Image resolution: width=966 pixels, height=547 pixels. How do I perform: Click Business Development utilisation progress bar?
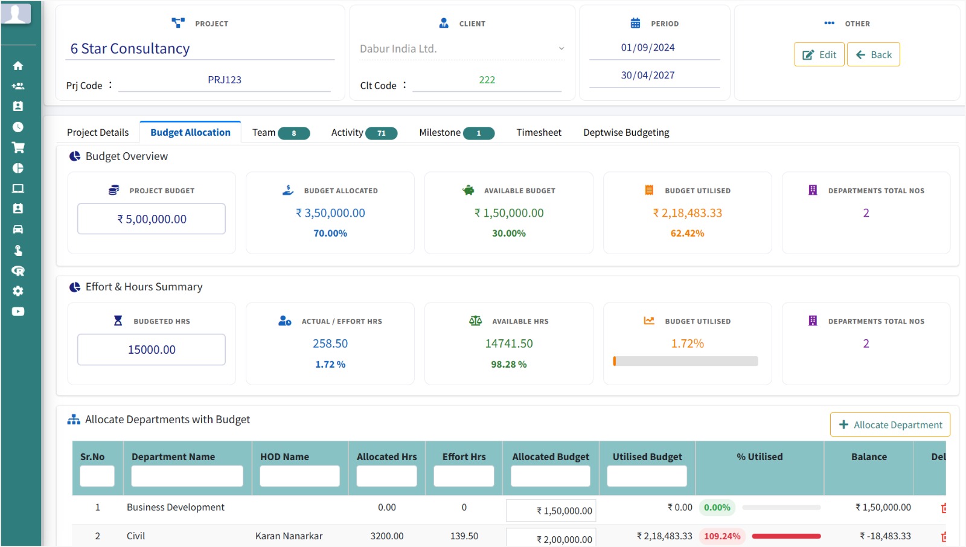781,508
